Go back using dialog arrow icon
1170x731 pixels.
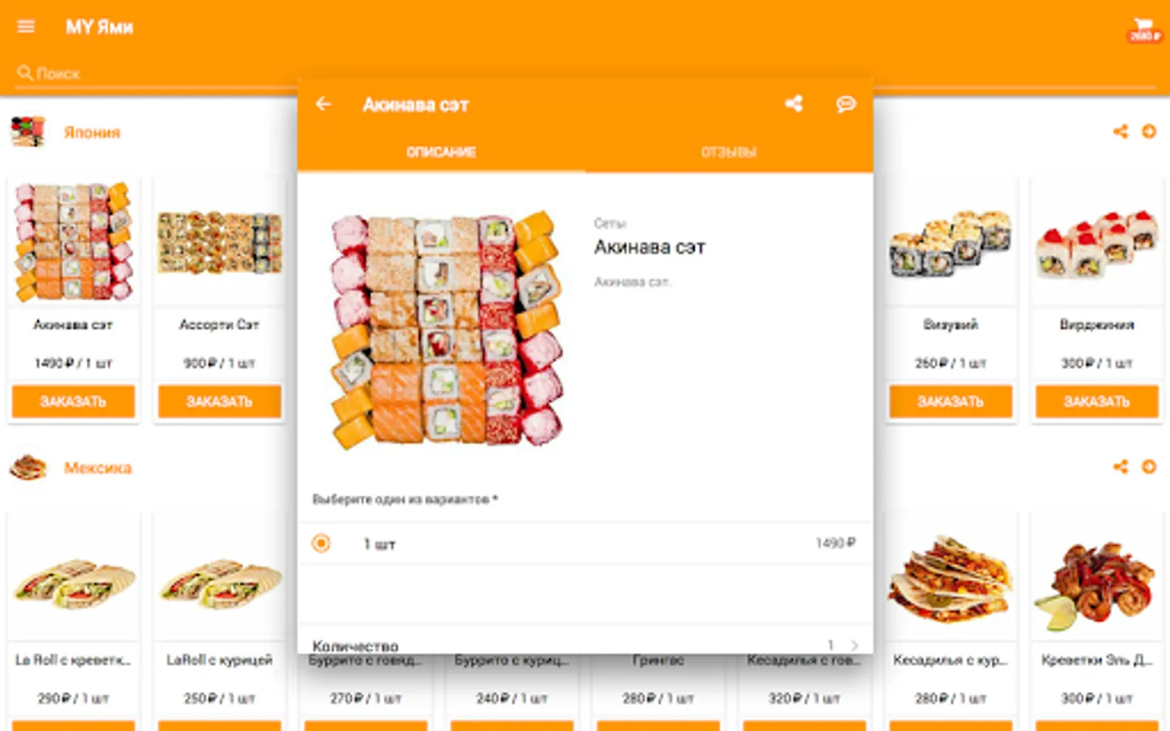(323, 104)
